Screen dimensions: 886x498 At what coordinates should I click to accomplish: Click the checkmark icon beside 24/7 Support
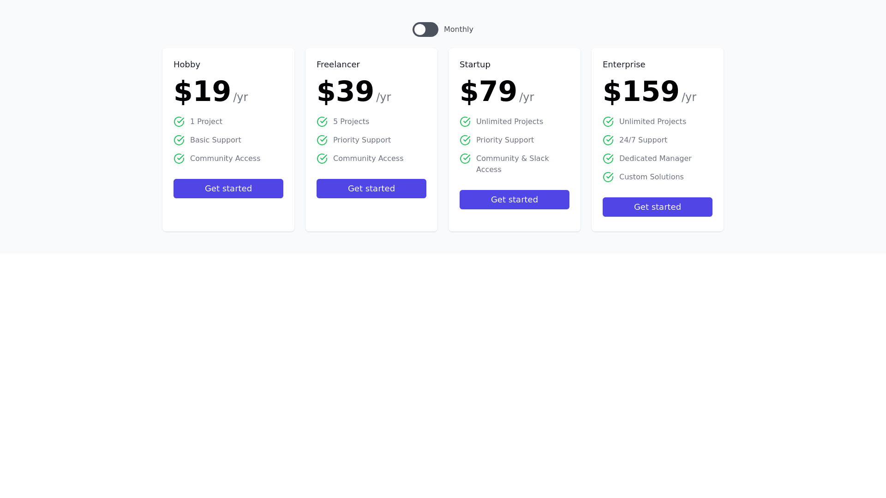[x=608, y=140]
